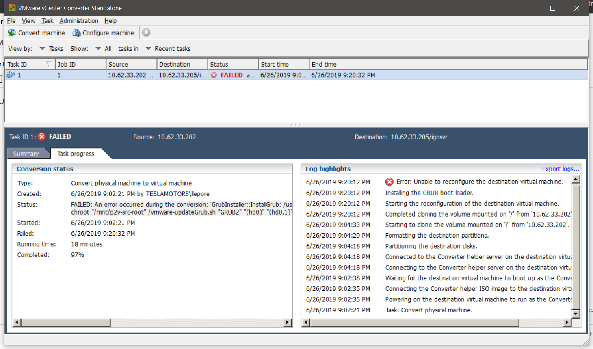The width and height of the screenshot is (593, 349).
Task: Sort by the Start time column header
Action: (x=284, y=64)
